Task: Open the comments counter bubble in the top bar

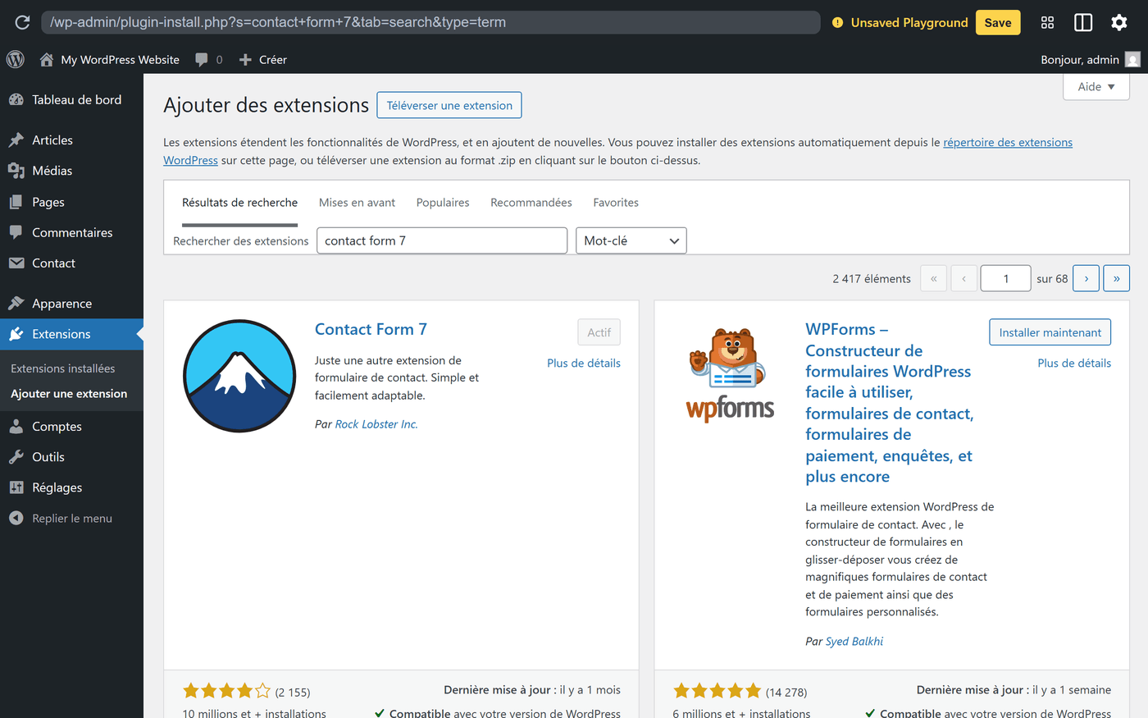Action: point(203,59)
